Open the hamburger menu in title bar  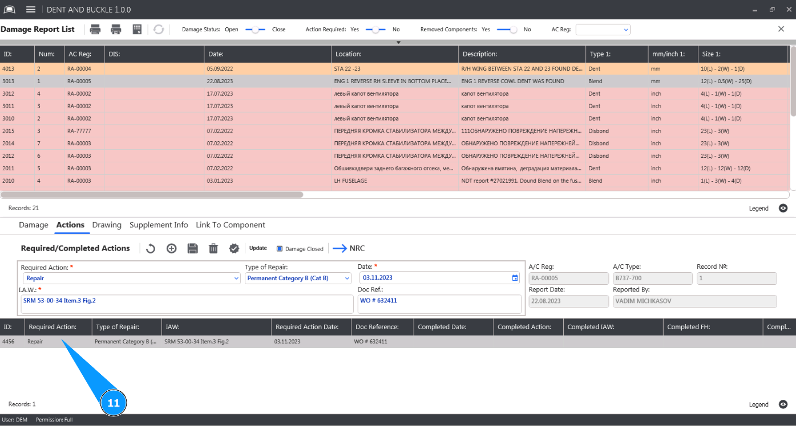click(x=31, y=10)
